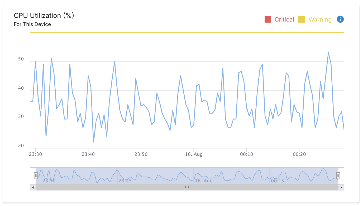Viewport: 363px width, 206px height.
Task: Toggle the Warning legend label
Action: tap(320, 19)
